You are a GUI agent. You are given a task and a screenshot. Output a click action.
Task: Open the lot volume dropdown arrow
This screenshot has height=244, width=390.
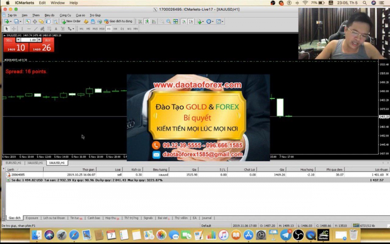[x=18, y=40]
